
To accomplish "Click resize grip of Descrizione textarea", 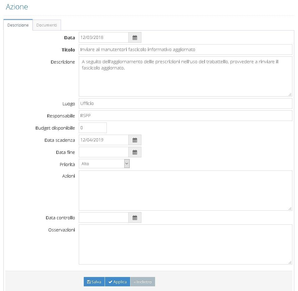I will point(290,94).
